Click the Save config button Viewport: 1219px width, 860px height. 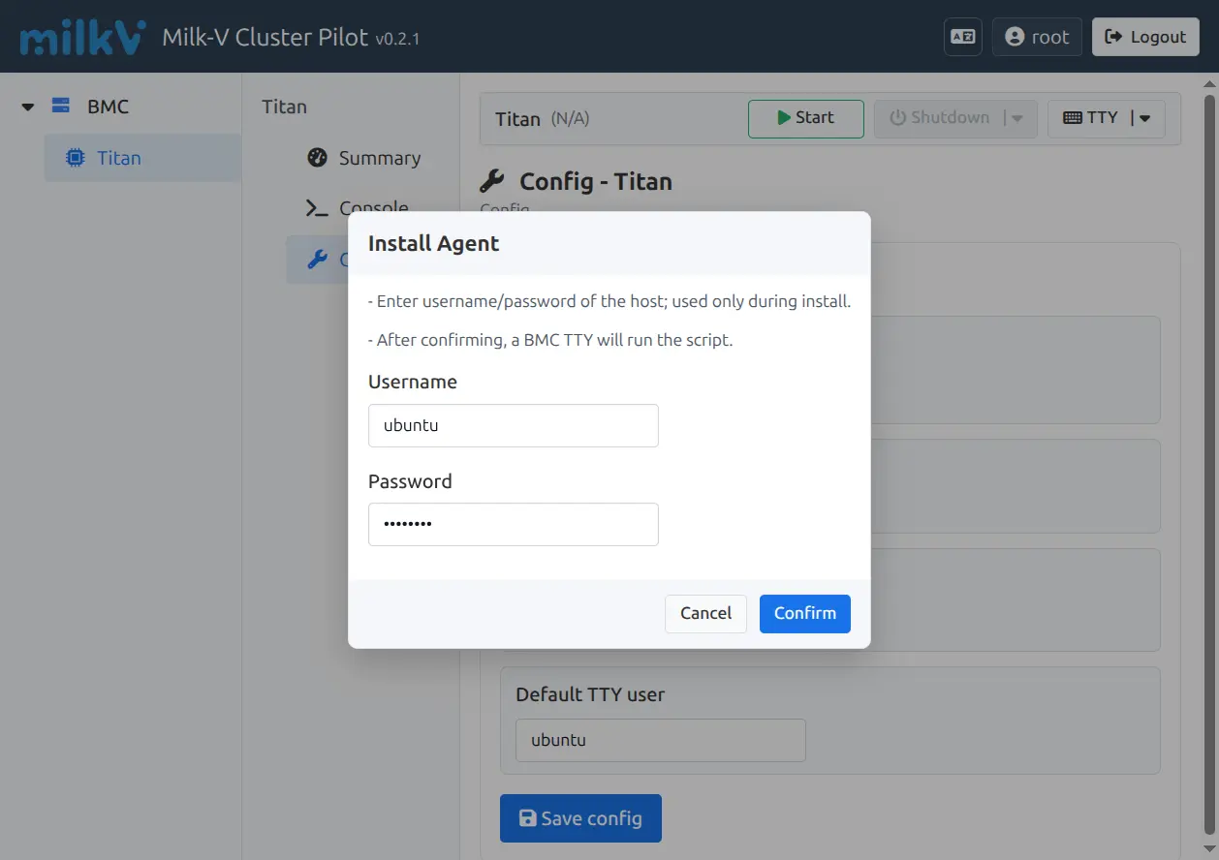[580, 818]
